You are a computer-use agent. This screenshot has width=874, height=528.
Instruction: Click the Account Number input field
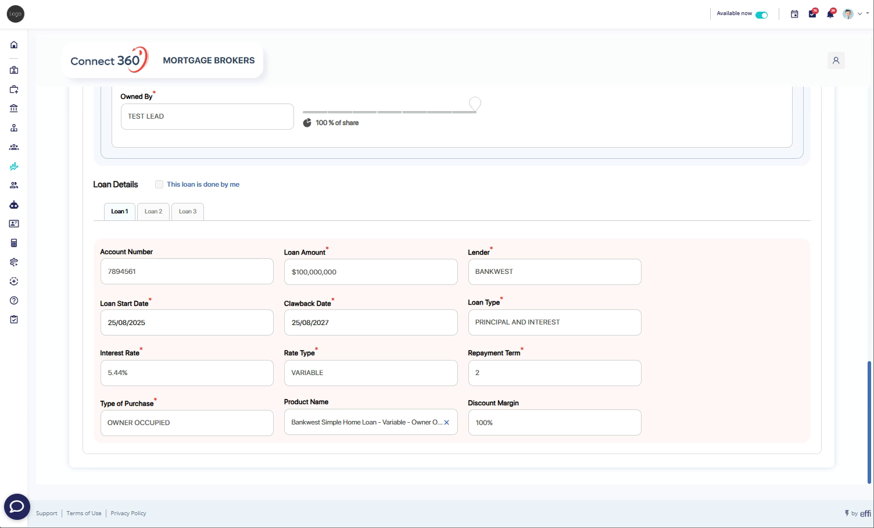(x=187, y=272)
